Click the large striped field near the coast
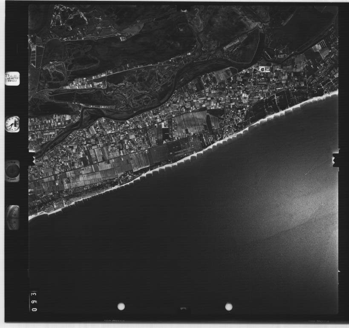The height and width of the screenshot is (328, 349). point(190,123)
